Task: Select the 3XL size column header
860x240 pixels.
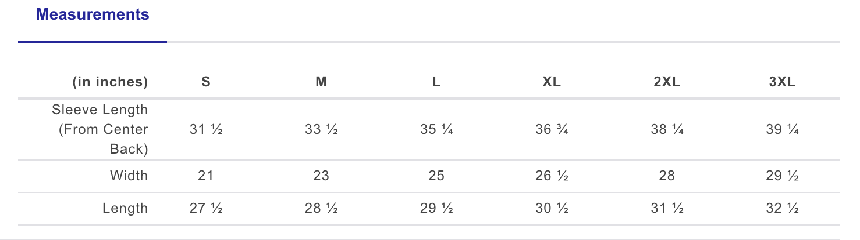Action: click(782, 82)
